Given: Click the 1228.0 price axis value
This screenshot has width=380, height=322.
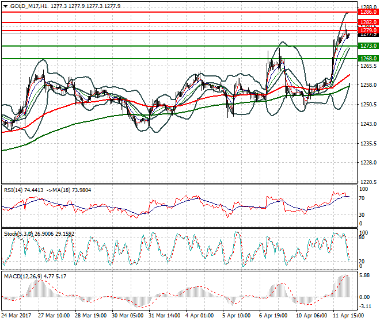Looking at the screenshot, I should coord(368,163).
